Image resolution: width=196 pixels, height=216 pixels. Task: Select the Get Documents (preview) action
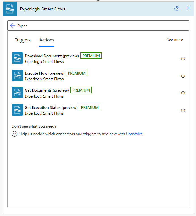pyautogui.click(x=47, y=90)
